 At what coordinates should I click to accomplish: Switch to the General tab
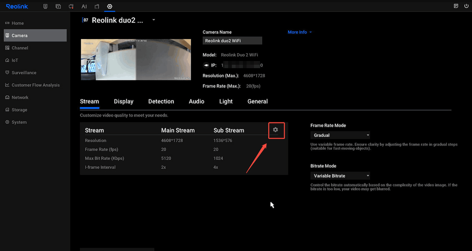258,102
